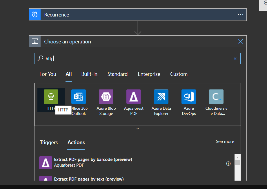The image size is (267, 189).
Task: Click the actions list scrollbar thumb
Action: pos(237,163)
